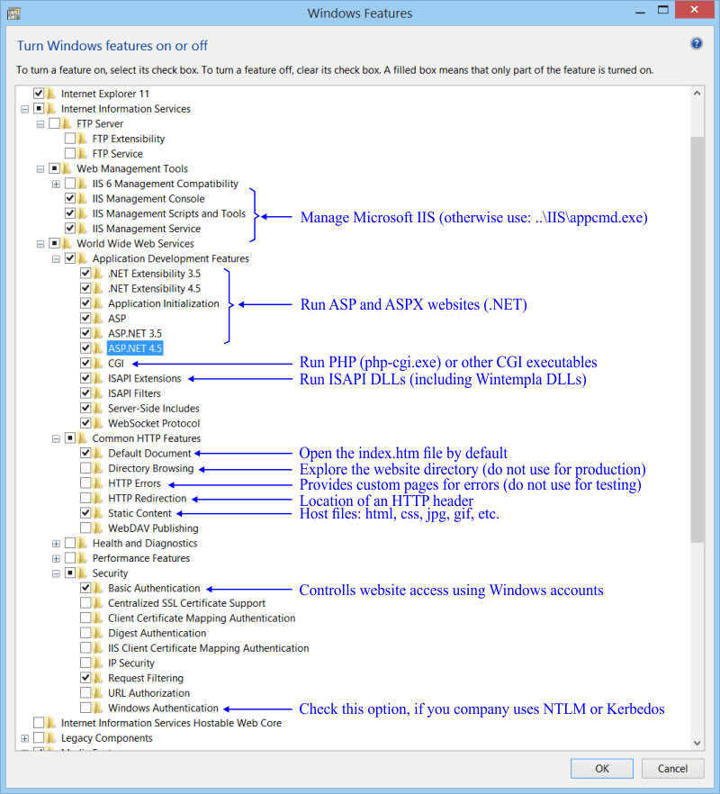The width and height of the screenshot is (720, 794).
Task: Collapse the FTP Server node
Action: click(x=40, y=124)
